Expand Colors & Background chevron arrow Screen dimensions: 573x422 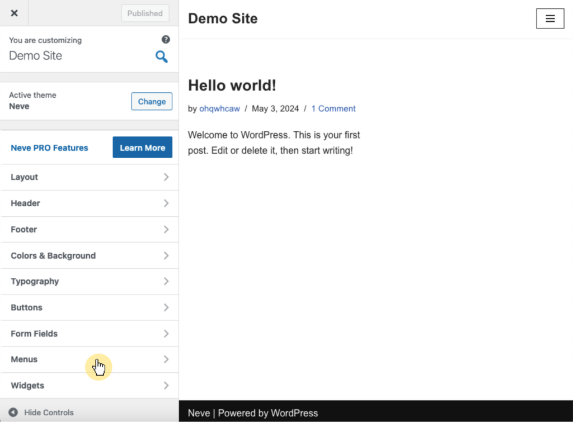pyautogui.click(x=166, y=255)
